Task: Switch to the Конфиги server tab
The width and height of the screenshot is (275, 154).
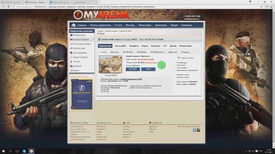Action: pyautogui.click(x=134, y=46)
